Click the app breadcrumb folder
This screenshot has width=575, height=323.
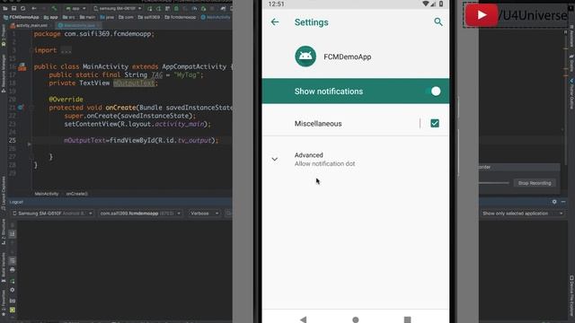(x=51, y=17)
